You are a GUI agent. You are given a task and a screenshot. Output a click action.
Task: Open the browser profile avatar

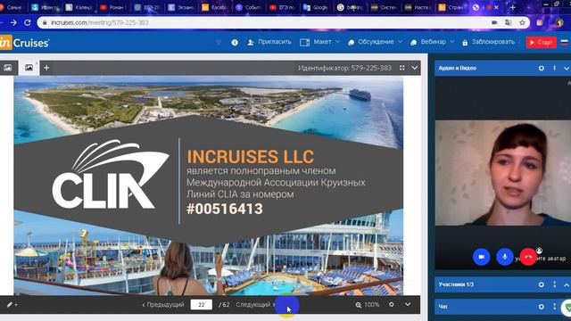point(559,22)
